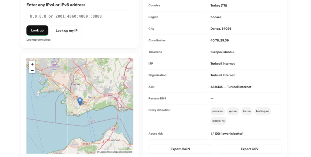311x157 pixels.
Task: Click the Look up my IP button
Action: [67, 31]
